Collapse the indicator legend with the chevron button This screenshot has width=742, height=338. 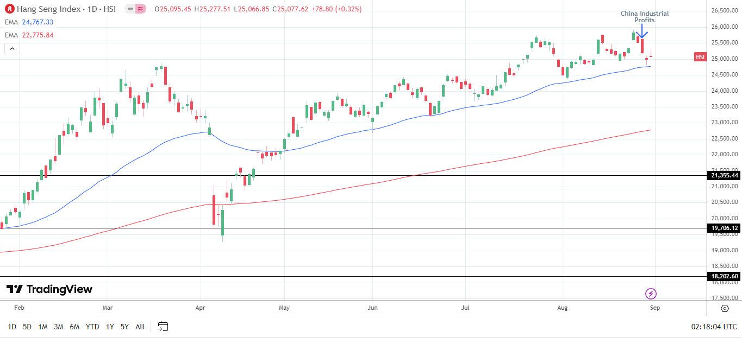[x=12, y=49]
